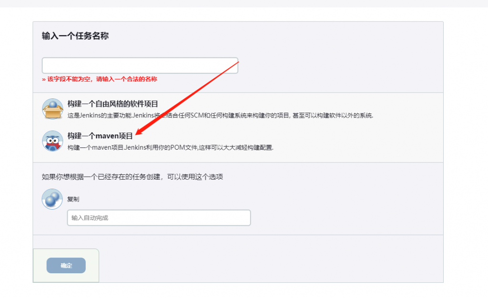Click the freestyle project description text
The image size is (488, 298).
pyautogui.click(x=220, y=115)
